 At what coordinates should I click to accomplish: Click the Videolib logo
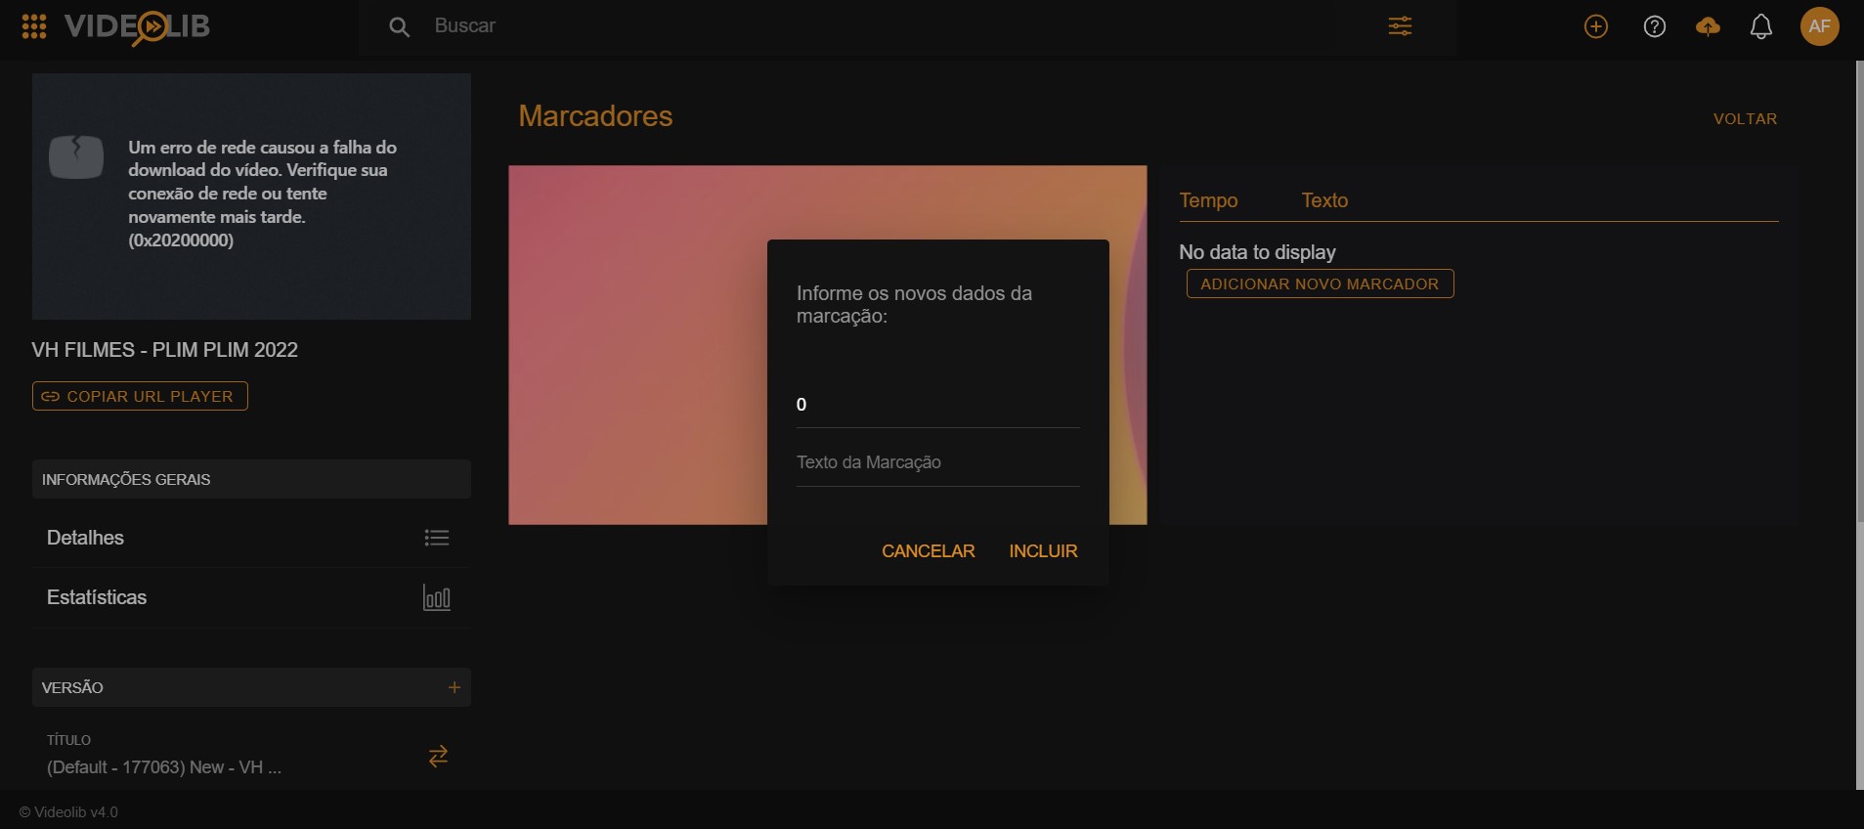137,26
